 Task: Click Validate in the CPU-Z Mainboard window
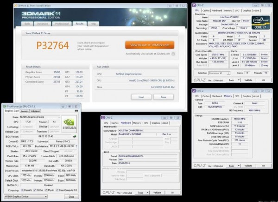click(157, 193)
